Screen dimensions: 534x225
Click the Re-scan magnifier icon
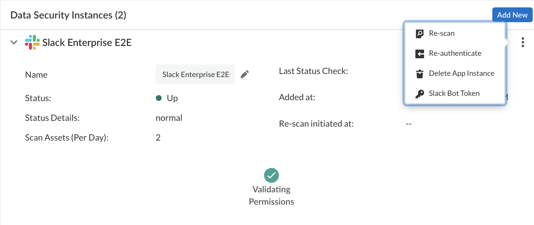pos(420,34)
